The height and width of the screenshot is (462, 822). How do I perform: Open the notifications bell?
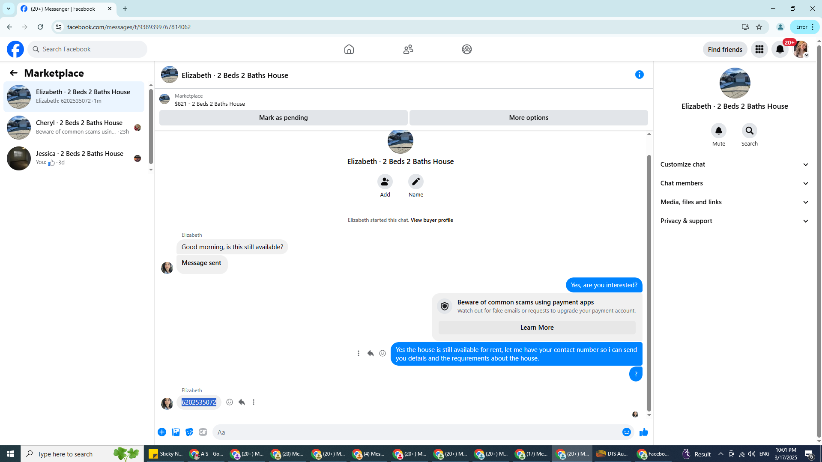(x=780, y=49)
